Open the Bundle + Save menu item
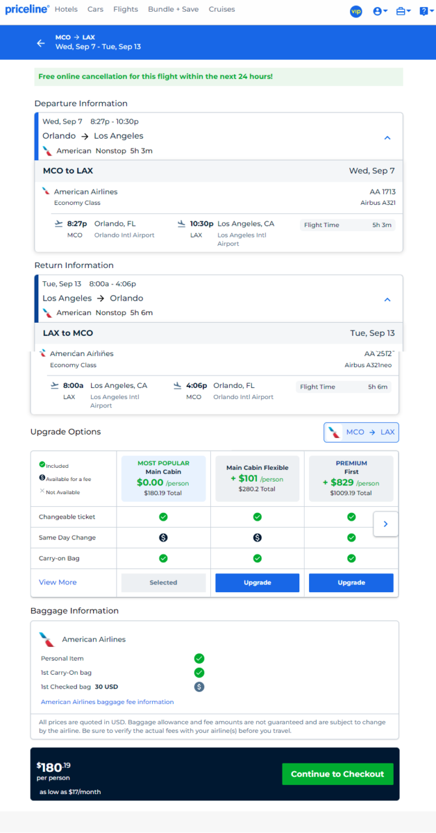 pos(174,10)
